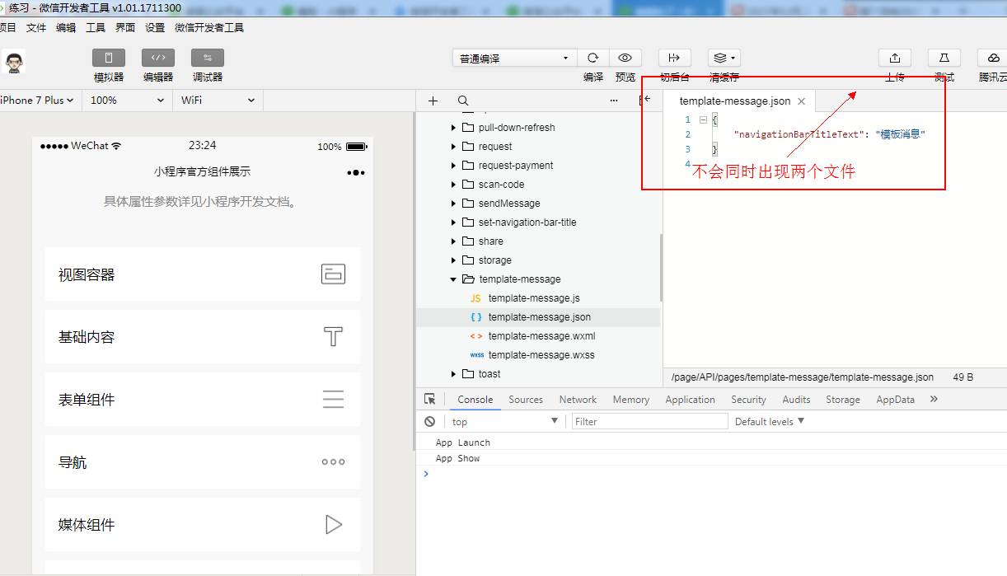Switch to the Memory tab

coord(631,400)
